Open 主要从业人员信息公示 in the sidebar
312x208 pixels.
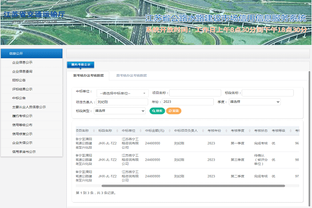coord(29,107)
